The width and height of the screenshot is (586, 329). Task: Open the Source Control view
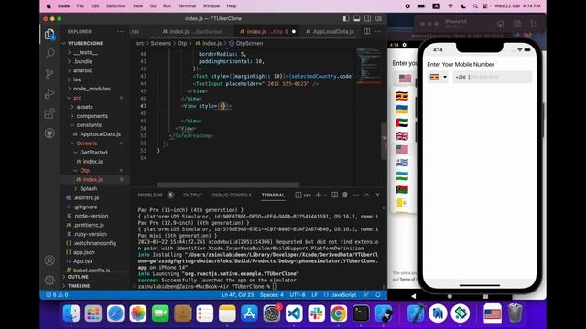(49, 73)
